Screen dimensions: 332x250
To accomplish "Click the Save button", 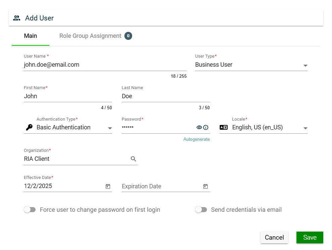I will pyautogui.click(x=310, y=237).
